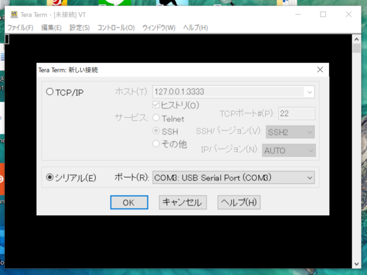Open the ウィンドウ(W) menu
Viewport: 367px width, 275px height.
[159, 28]
